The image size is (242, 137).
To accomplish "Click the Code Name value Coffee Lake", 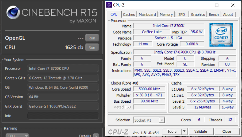I will (x=152, y=32).
